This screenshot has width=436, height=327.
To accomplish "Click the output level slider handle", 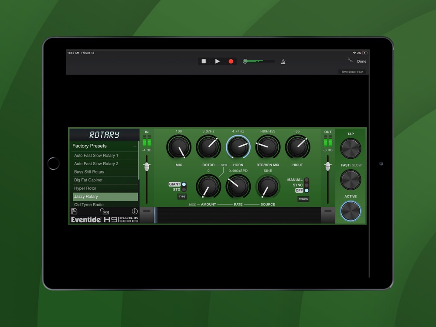I will [327, 166].
